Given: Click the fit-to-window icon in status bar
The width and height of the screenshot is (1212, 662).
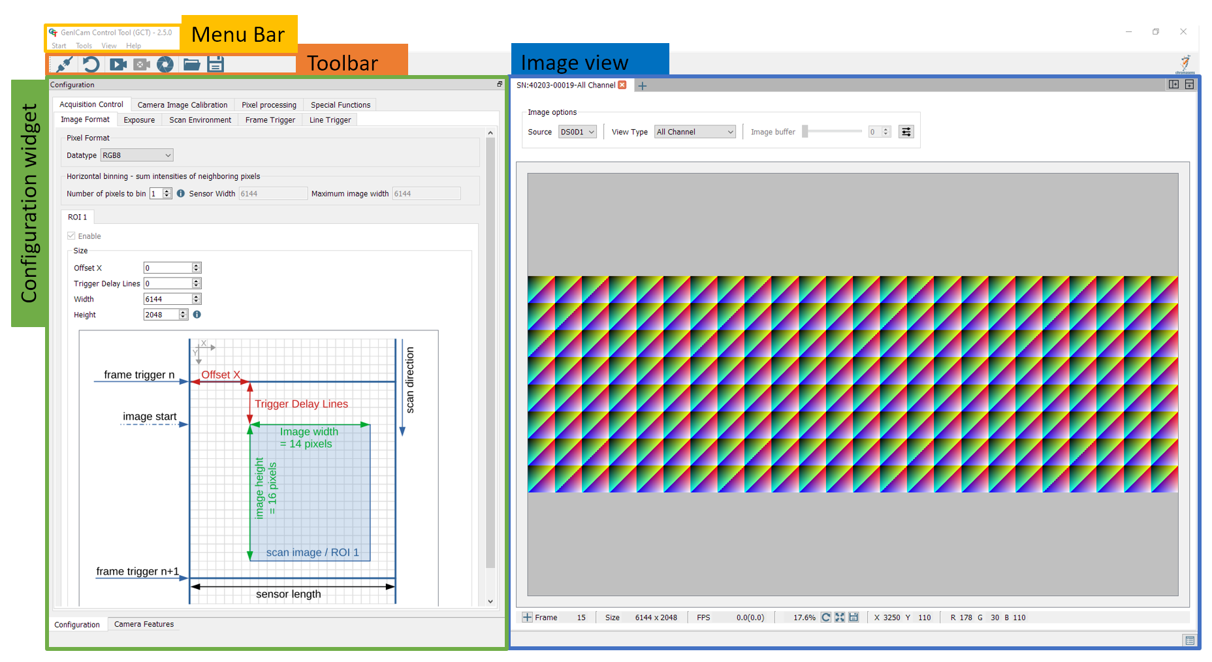Looking at the screenshot, I should click(x=840, y=617).
